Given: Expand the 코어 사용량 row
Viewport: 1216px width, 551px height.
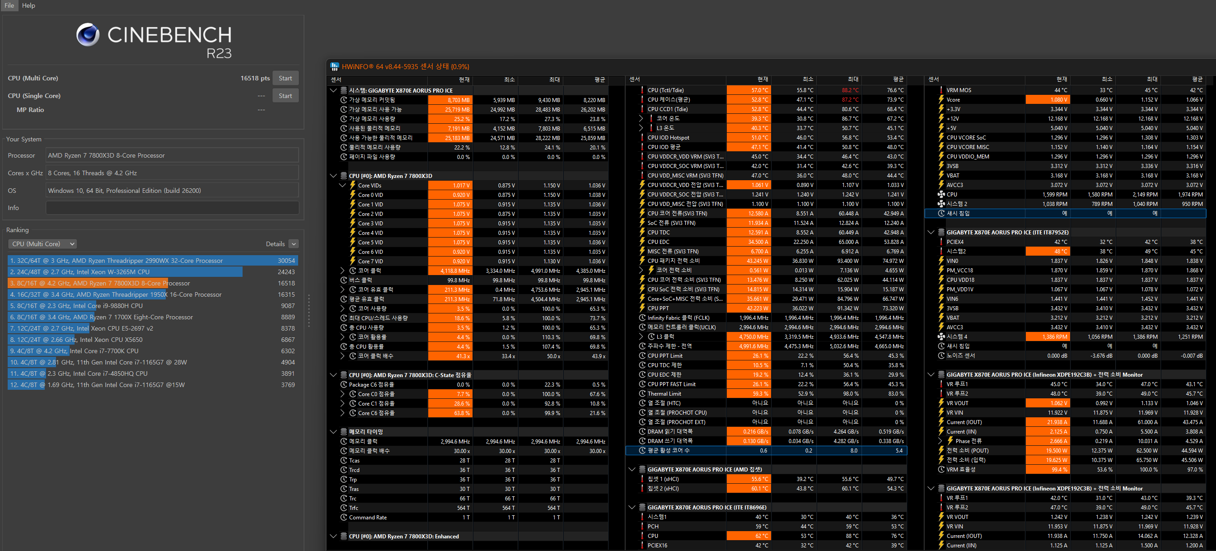Looking at the screenshot, I should coord(343,308).
